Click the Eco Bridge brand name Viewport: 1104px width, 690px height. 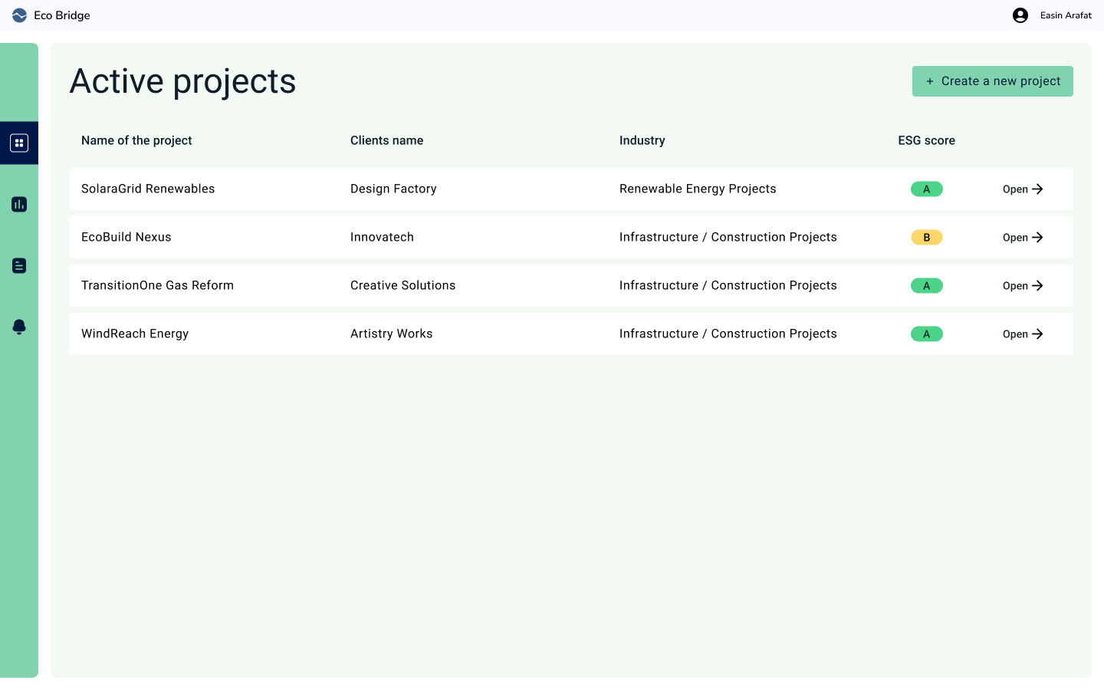[x=62, y=15]
